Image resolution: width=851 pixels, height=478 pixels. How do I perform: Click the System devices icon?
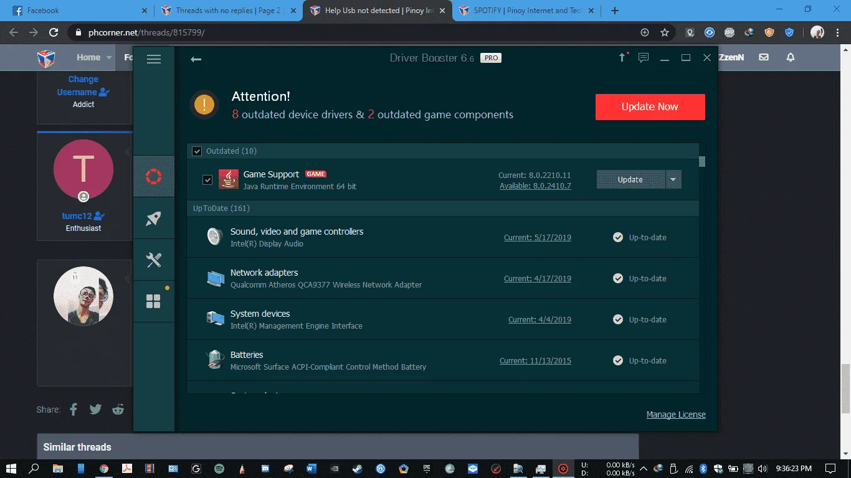click(x=215, y=319)
